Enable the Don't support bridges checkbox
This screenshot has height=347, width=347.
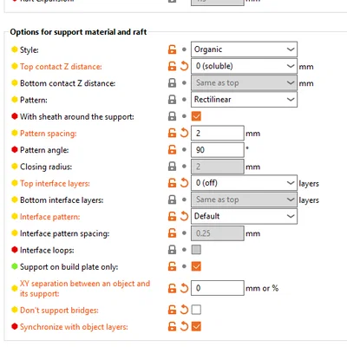(196, 310)
